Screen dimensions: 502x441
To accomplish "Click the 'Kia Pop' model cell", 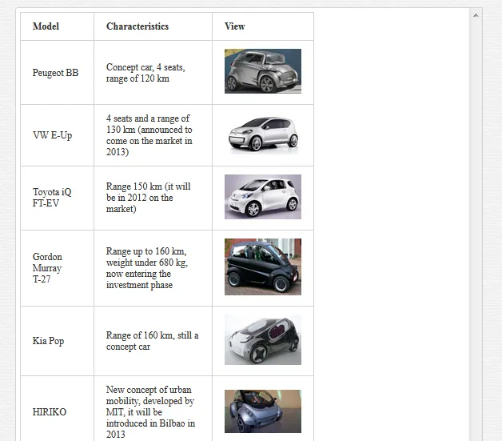I will [x=57, y=341].
